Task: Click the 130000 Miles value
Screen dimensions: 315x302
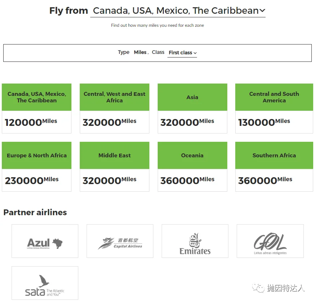Action: (x=264, y=122)
